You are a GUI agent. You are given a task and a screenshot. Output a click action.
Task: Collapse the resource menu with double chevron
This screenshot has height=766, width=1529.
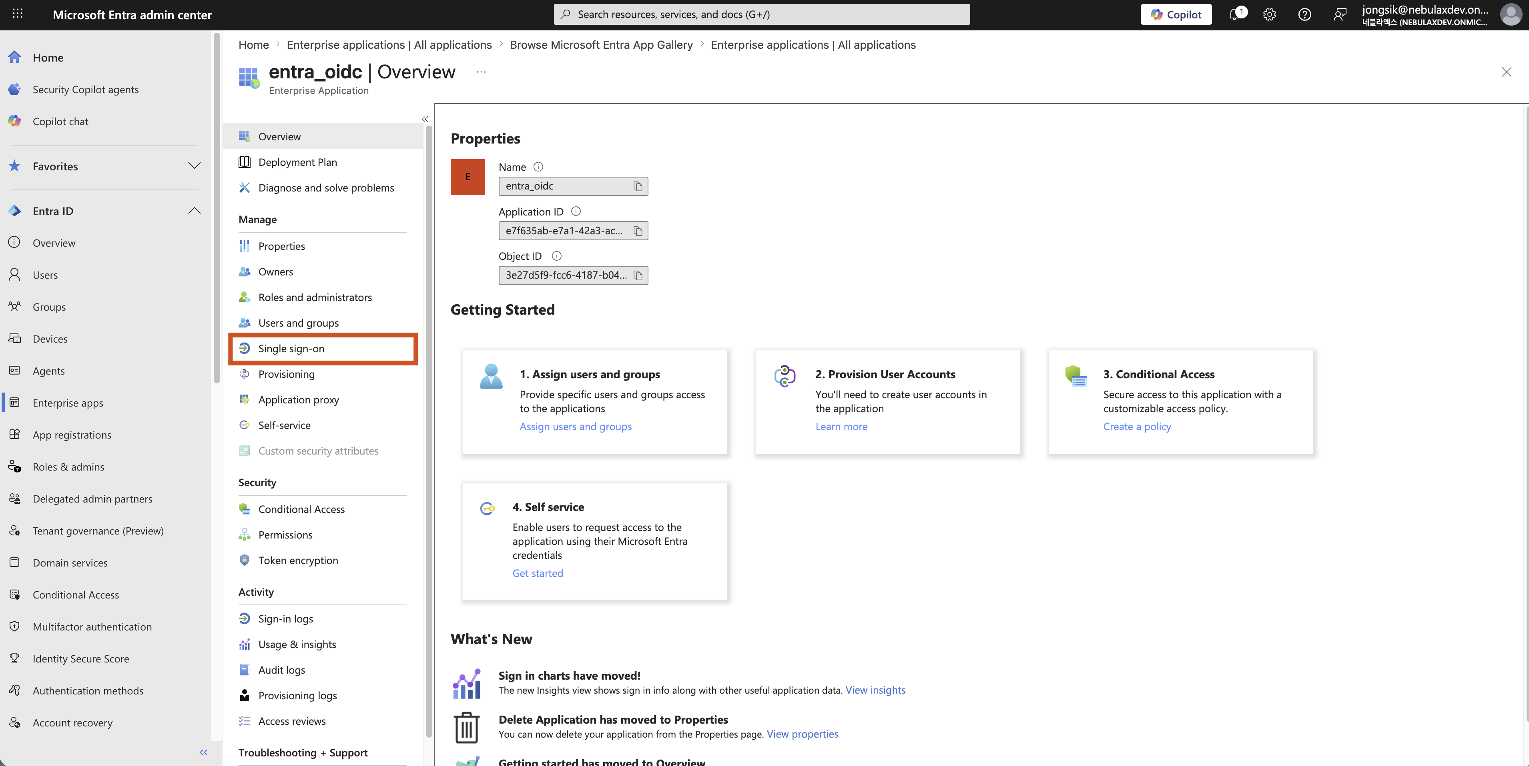[x=425, y=119]
